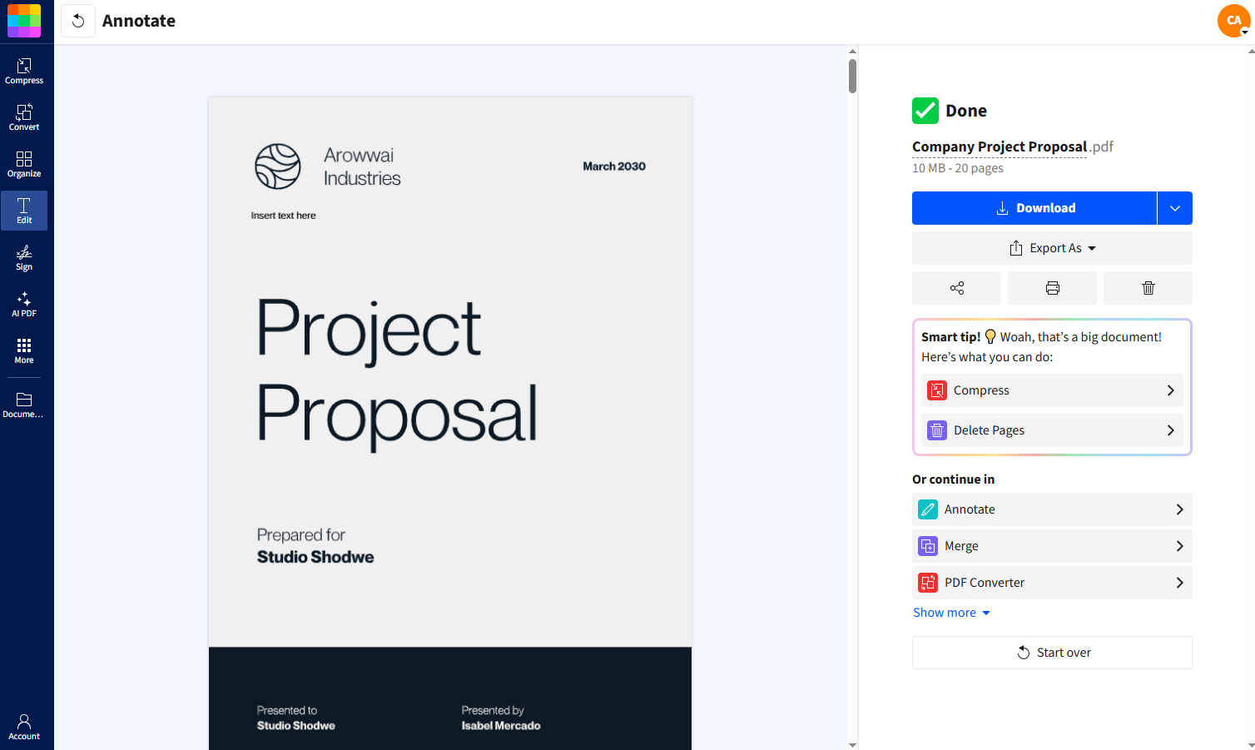Switch to the Edit tool tab
The height and width of the screenshot is (750, 1255).
(24, 211)
